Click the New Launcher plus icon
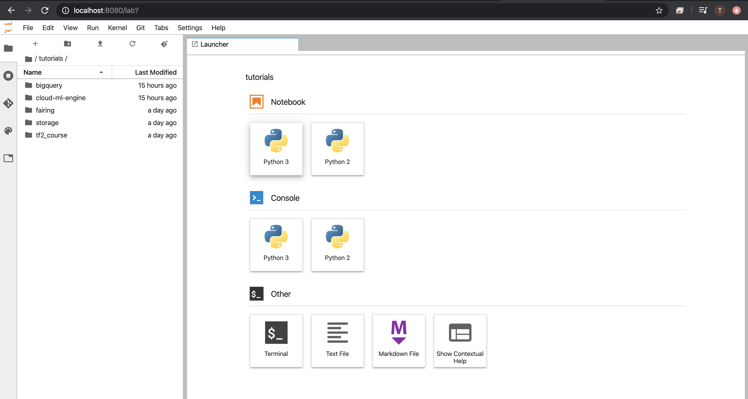Screen dimensions: 748x399 click(x=35, y=44)
